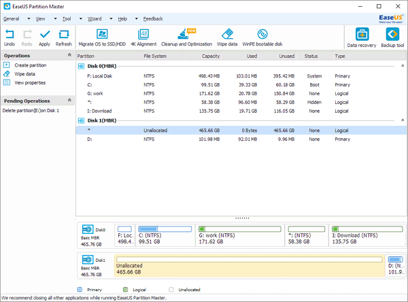Open the General menu
408x302 pixels.
click(x=11, y=19)
